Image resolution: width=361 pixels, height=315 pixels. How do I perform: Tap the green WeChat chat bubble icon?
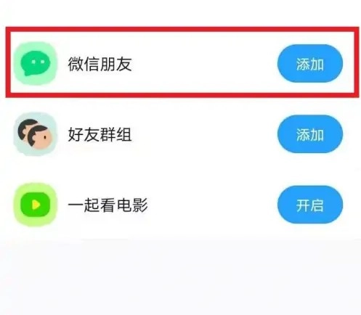point(36,63)
